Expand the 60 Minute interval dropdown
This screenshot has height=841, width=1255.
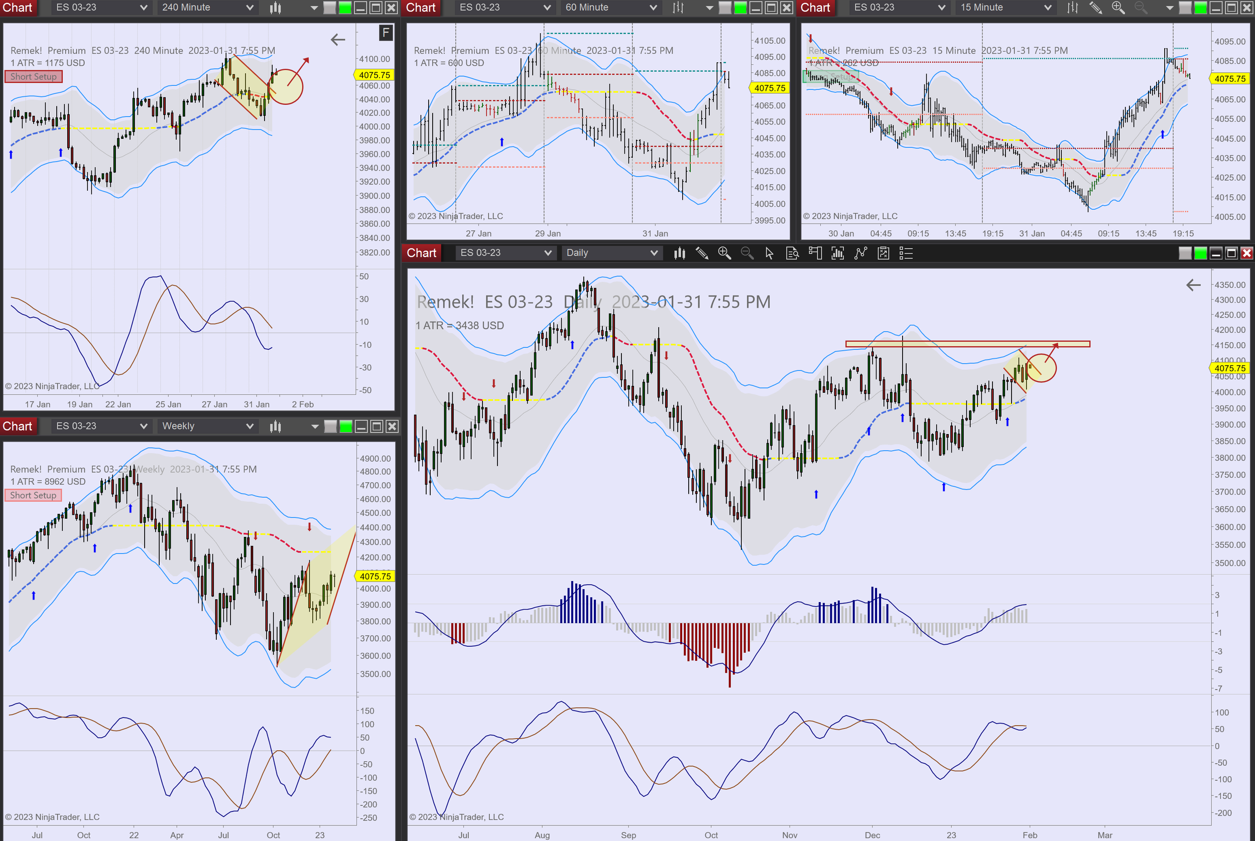(610, 8)
